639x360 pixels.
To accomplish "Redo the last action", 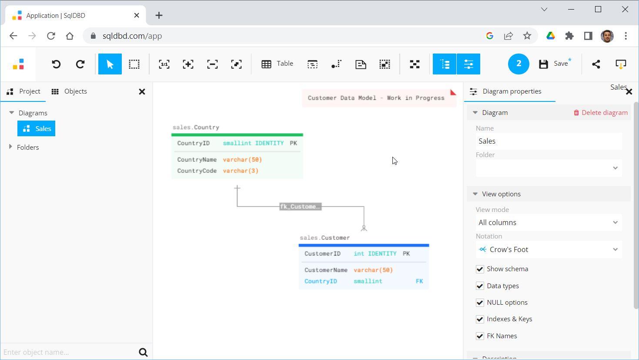I will (80, 64).
